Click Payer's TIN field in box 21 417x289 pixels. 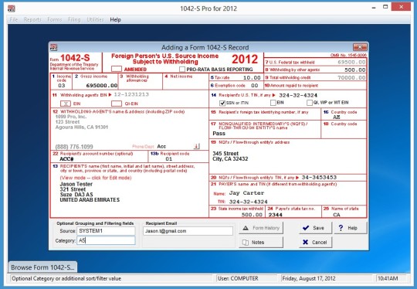tap(248, 202)
